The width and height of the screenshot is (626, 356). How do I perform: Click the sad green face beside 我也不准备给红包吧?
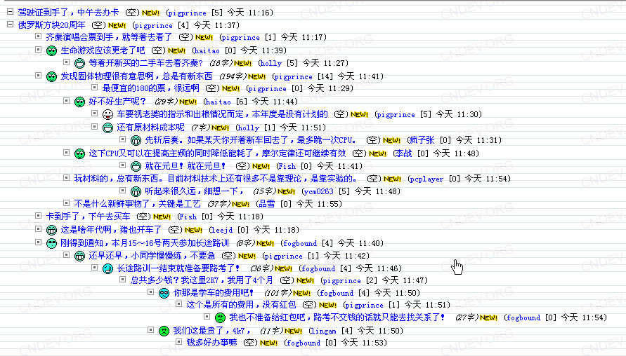click(x=221, y=317)
